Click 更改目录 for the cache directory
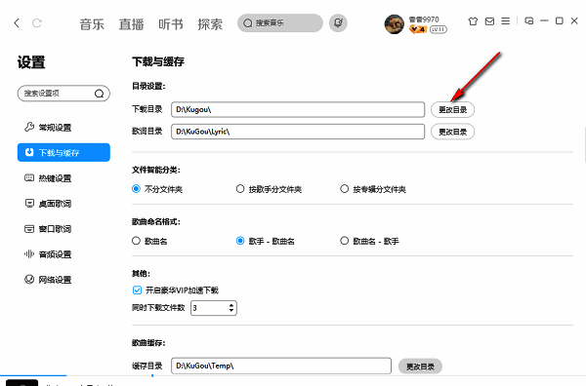Viewport: 586px width, 386px height. pyautogui.click(x=420, y=367)
